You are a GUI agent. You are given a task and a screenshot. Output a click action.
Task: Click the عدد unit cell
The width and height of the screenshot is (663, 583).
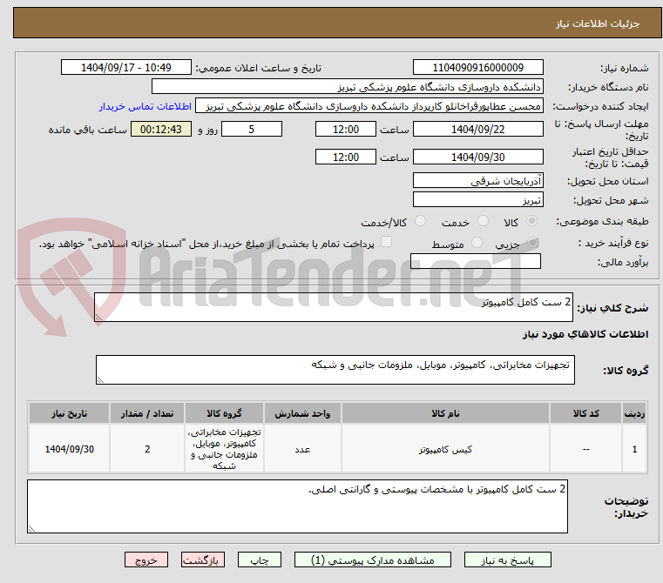point(302,449)
